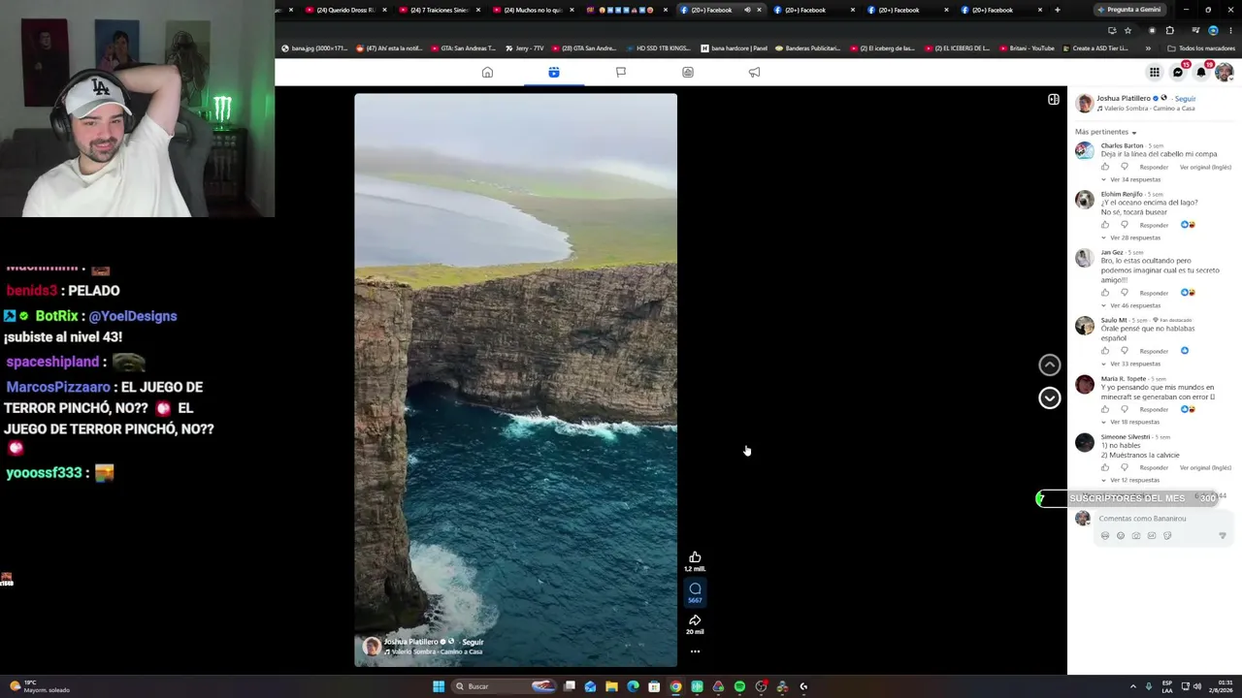Click 'Pregunta a Gemini' button
This screenshot has width=1242, height=698.
(1130, 10)
